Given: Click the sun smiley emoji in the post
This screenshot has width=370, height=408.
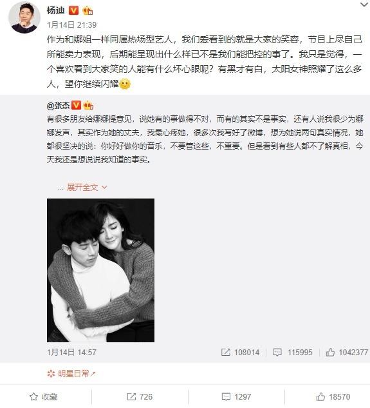Looking at the screenshot, I should tap(125, 84).
